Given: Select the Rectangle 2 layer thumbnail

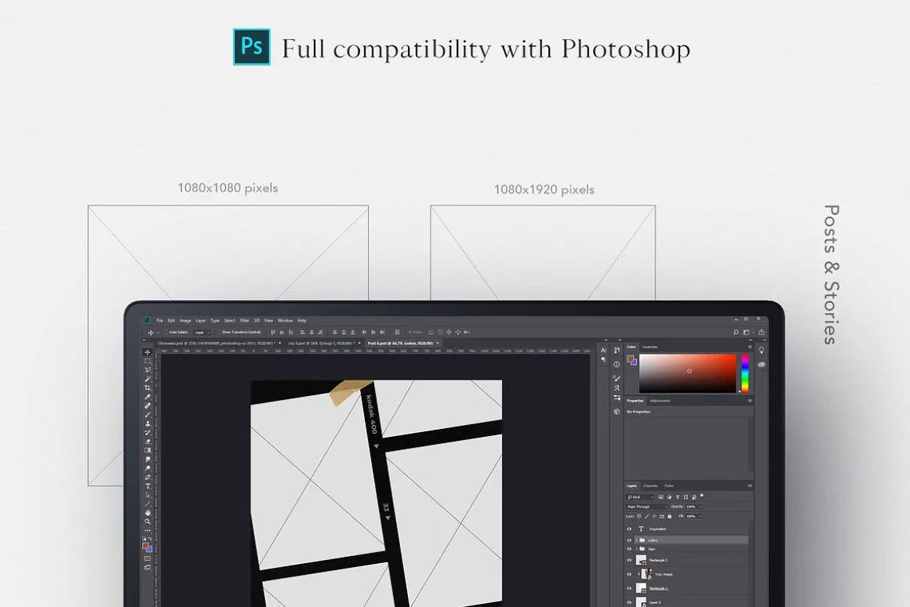Looking at the screenshot, I should point(641,560).
